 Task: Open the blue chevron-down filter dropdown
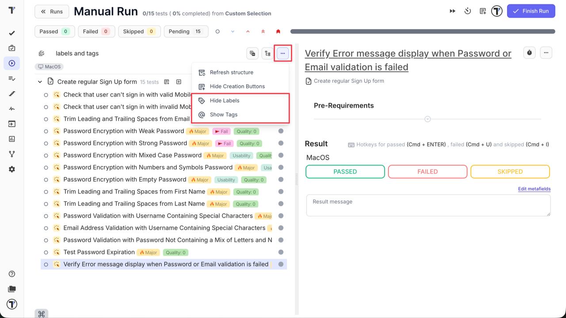[x=233, y=31]
